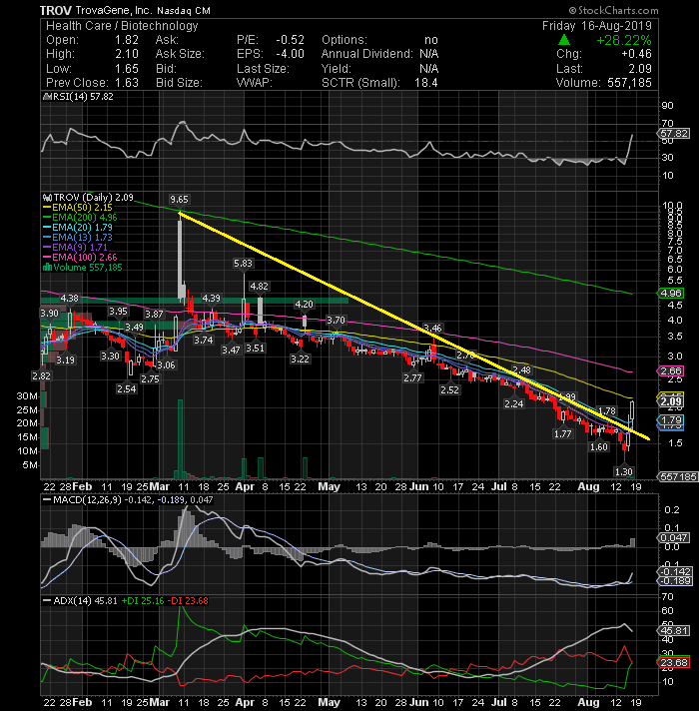699x711 pixels.
Task: Click the RSI(14) 57.82 panel label
Action: point(82,97)
